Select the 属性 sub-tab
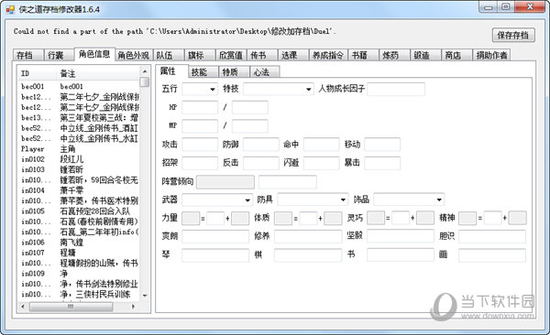This screenshot has width=550, height=335. (172, 71)
